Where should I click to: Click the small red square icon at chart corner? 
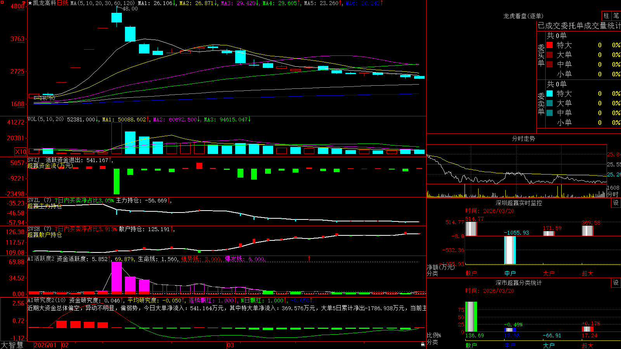click(2, 2)
